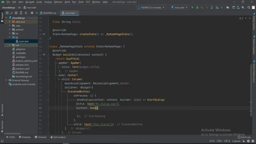Open the Project Structure folder icon
The image size is (256, 144).
pos(228,8)
